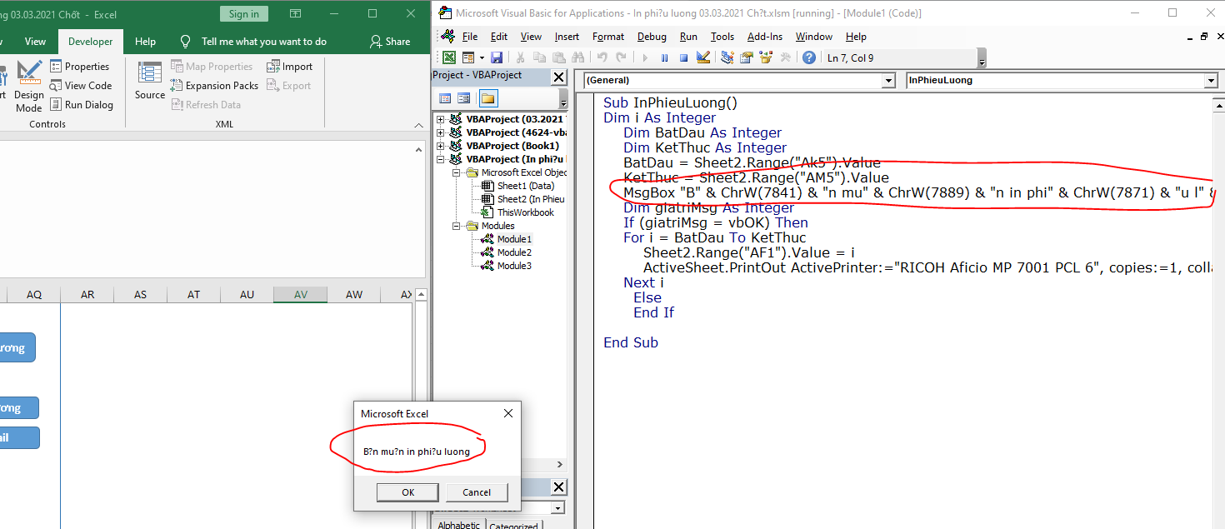Open the Object Browser icon
The image size is (1225, 529).
(765, 57)
